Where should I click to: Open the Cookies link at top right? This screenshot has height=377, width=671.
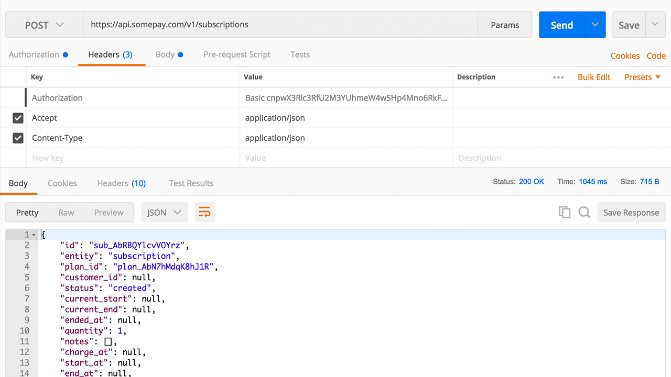tap(625, 56)
